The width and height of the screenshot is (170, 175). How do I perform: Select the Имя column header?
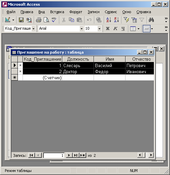point(110,59)
